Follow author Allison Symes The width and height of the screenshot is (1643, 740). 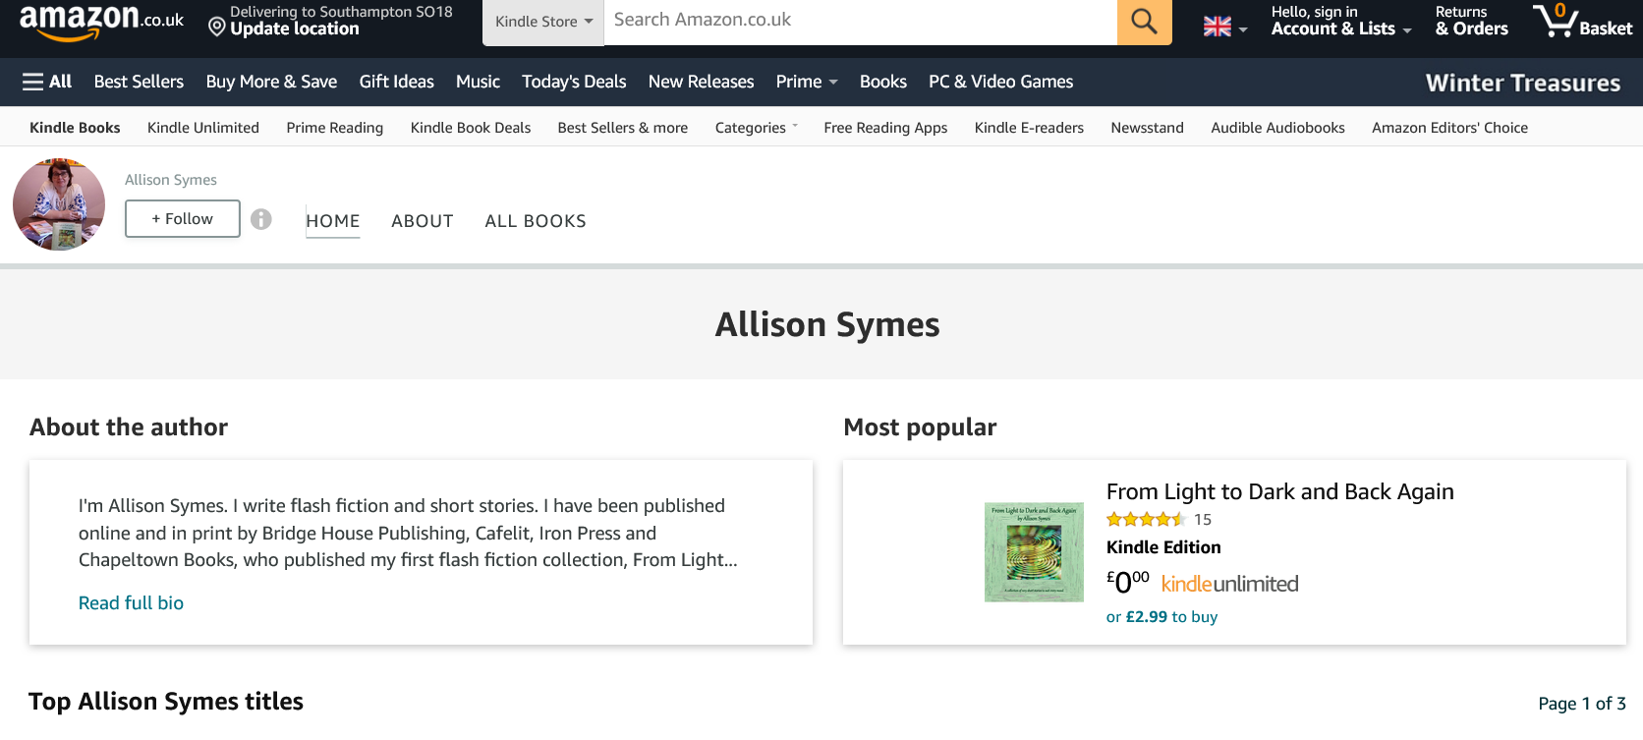pyautogui.click(x=183, y=219)
